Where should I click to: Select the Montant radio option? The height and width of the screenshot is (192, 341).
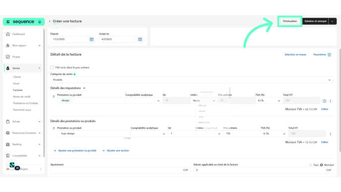pyautogui.click(x=322, y=165)
